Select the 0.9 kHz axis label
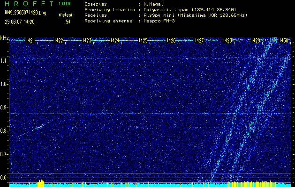Viewport: 295px width, 187px height. (x=4, y=108)
